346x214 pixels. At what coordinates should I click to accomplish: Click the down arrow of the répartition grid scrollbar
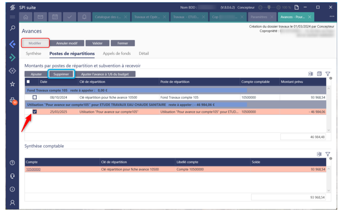tap(328, 130)
